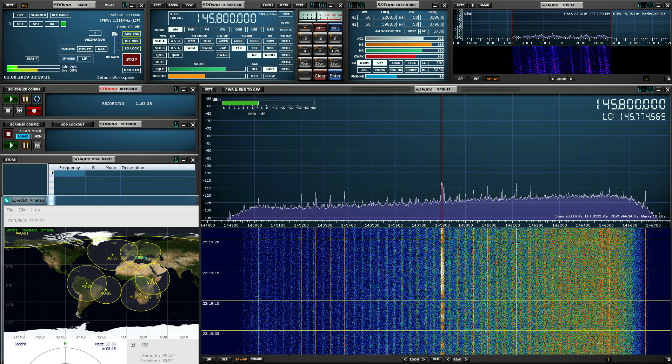Toggle DEEM in FM settings
Viewport: 672px width, 364px height.
pyautogui.click(x=364, y=63)
